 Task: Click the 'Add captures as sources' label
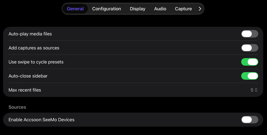coord(34,48)
